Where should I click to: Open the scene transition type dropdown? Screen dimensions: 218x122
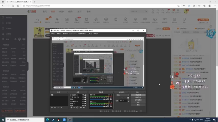[123, 95]
